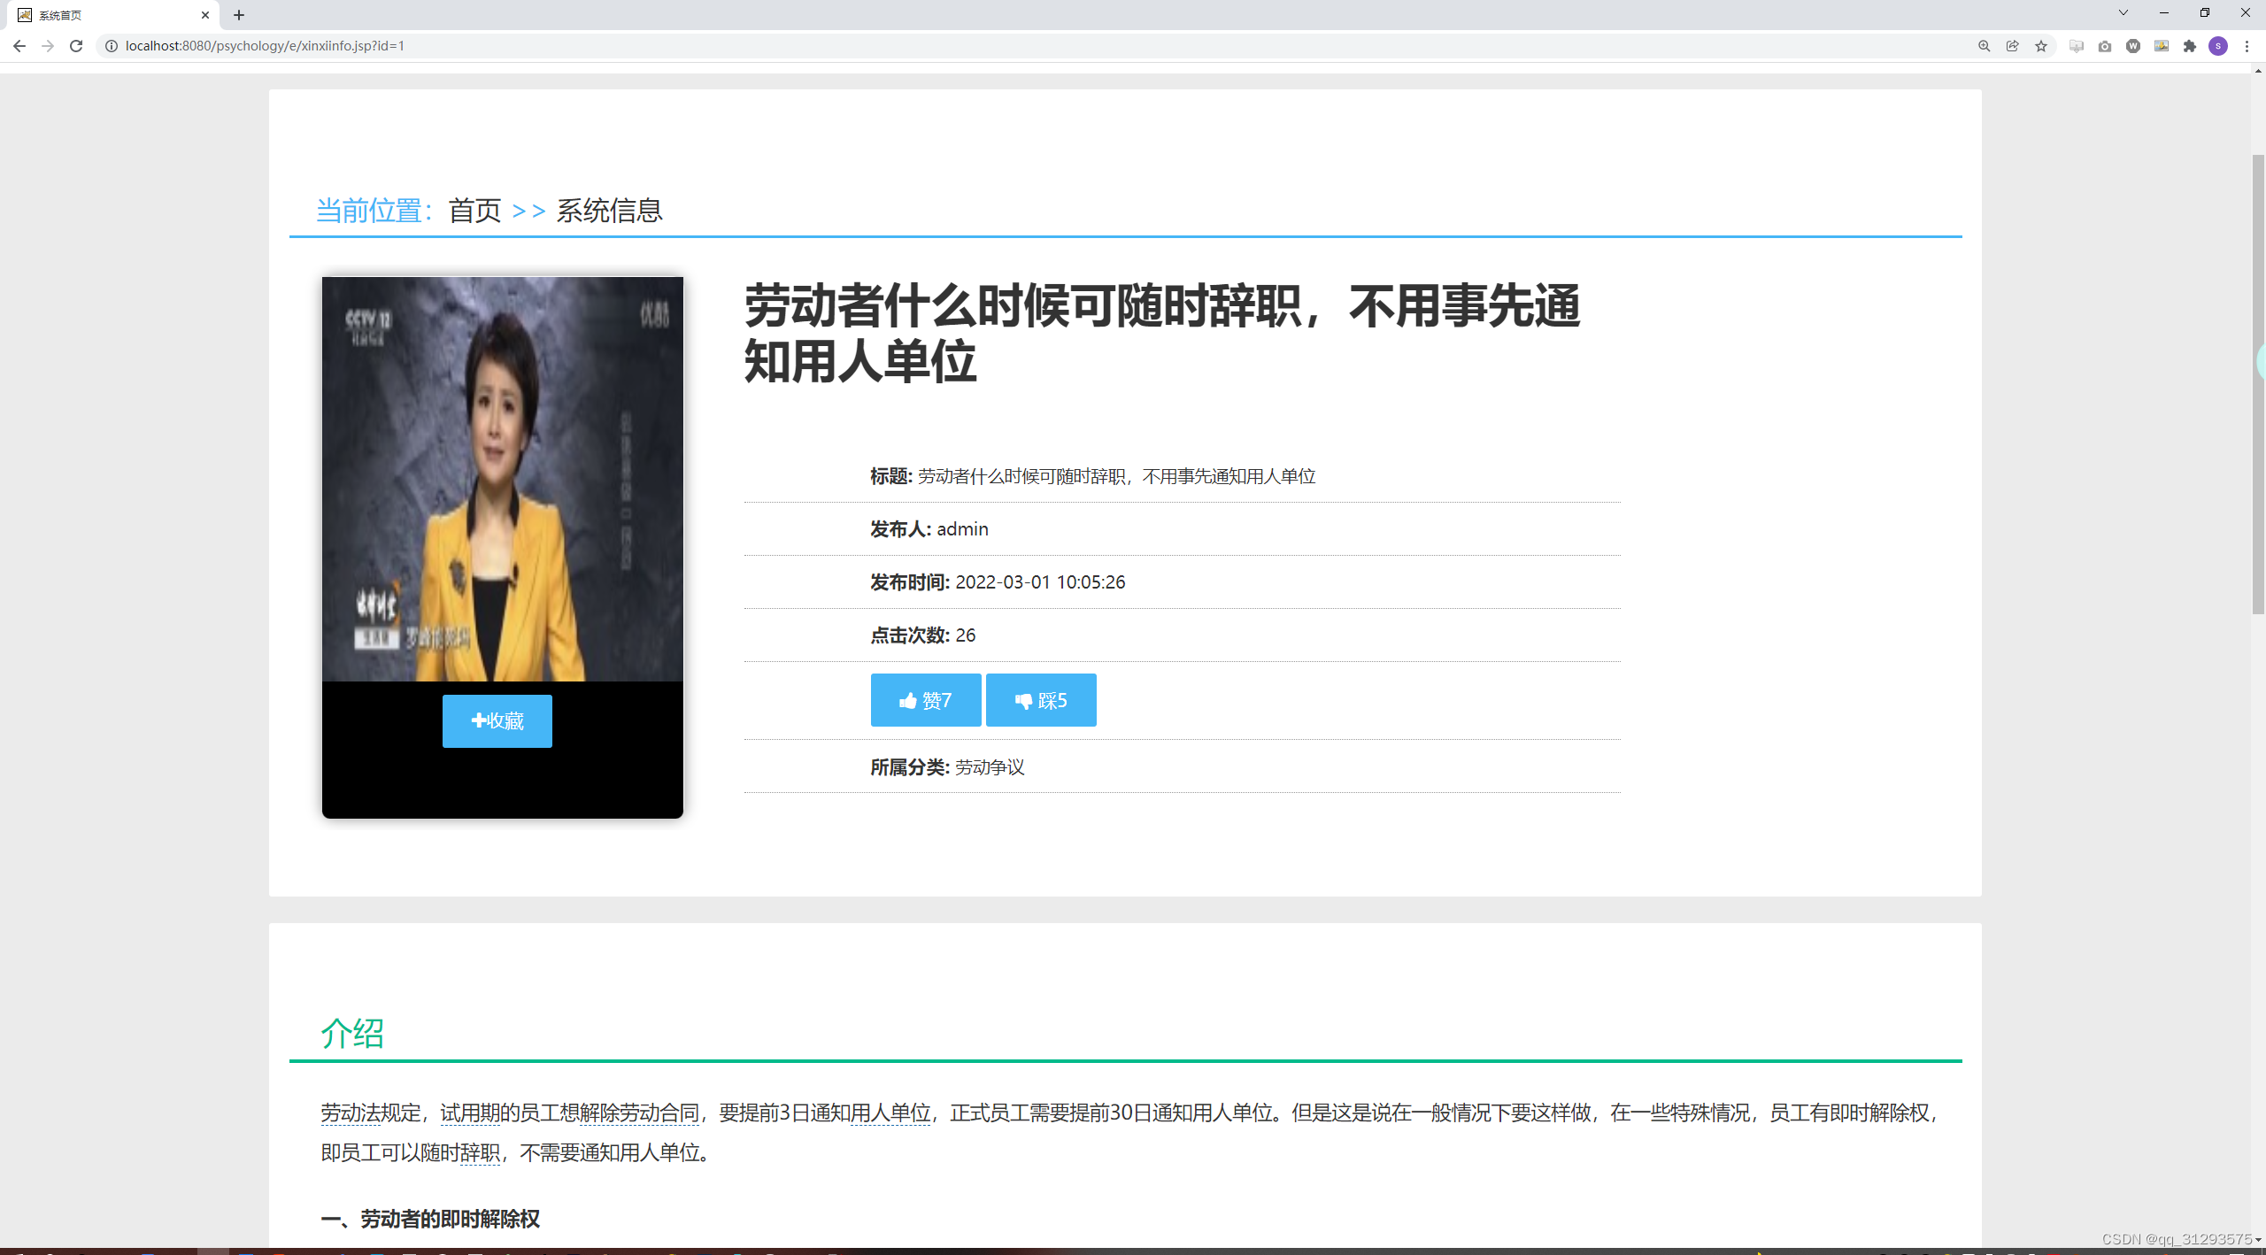Open the purple S profile avatar
The image size is (2266, 1255).
[x=2218, y=45]
